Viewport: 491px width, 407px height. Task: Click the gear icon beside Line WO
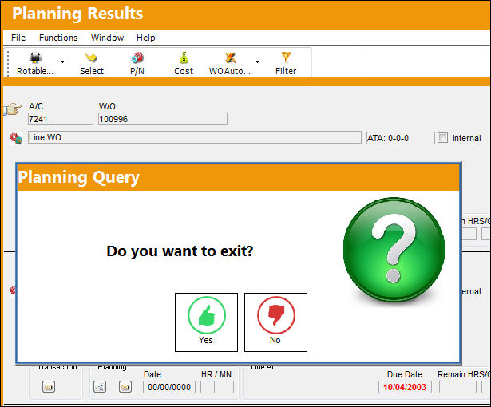[16, 138]
